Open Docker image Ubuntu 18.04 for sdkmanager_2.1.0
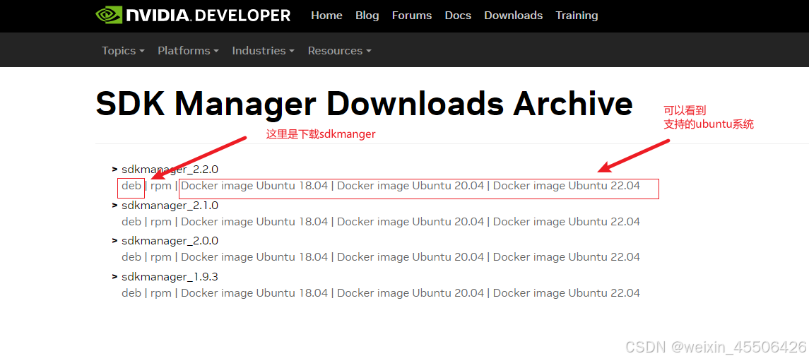Viewport: 809px width, 361px height. (x=254, y=222)
